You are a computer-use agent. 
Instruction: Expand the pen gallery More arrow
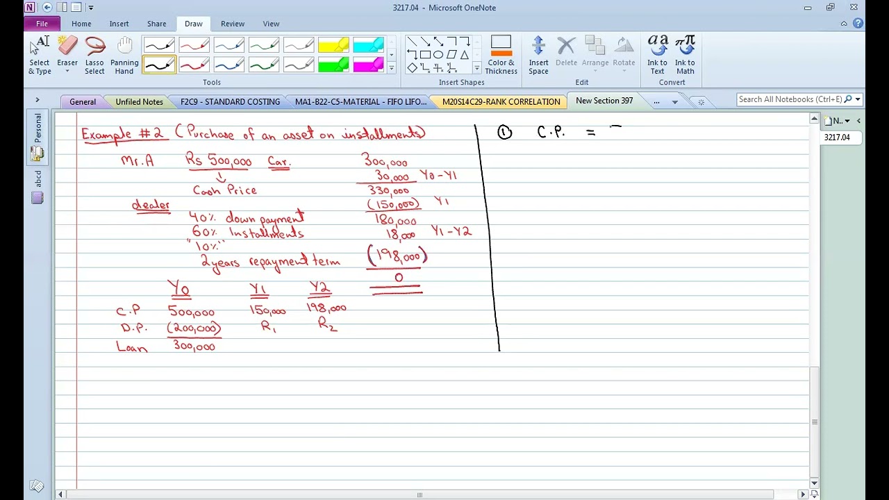[391, 68]
